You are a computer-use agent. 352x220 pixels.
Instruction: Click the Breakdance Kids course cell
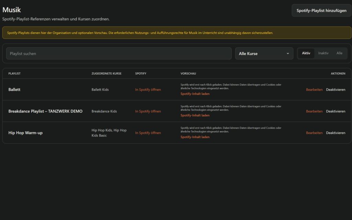click(104, 111)
